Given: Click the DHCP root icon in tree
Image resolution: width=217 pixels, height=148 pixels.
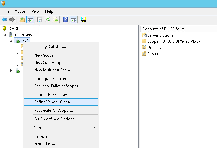Looking at the screenshot, I should pos(4,29).
